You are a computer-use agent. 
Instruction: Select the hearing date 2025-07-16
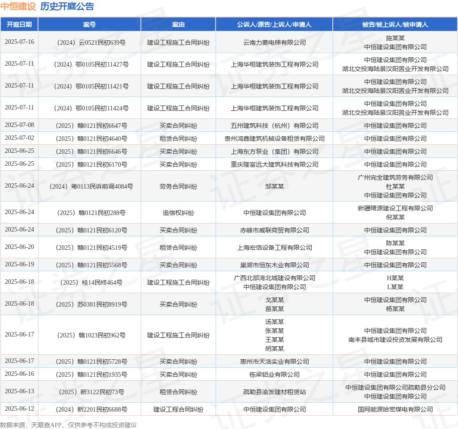tap(19, 42)
